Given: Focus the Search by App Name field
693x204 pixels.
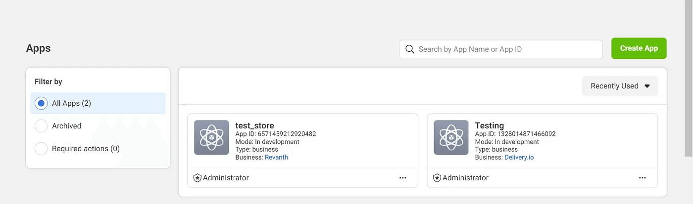Looking at the screenshot, I should point(505,49).
